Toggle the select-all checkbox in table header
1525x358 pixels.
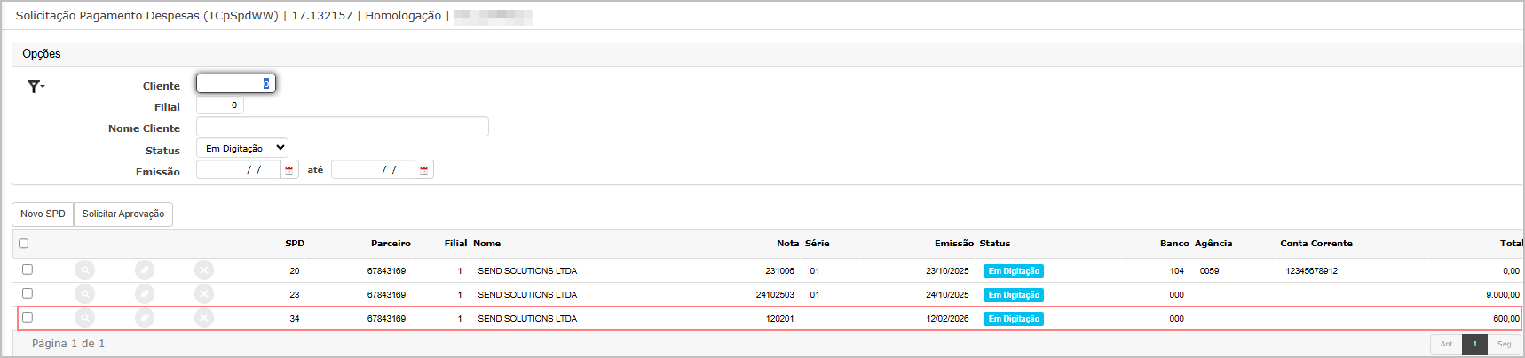[x=24, y=244]
